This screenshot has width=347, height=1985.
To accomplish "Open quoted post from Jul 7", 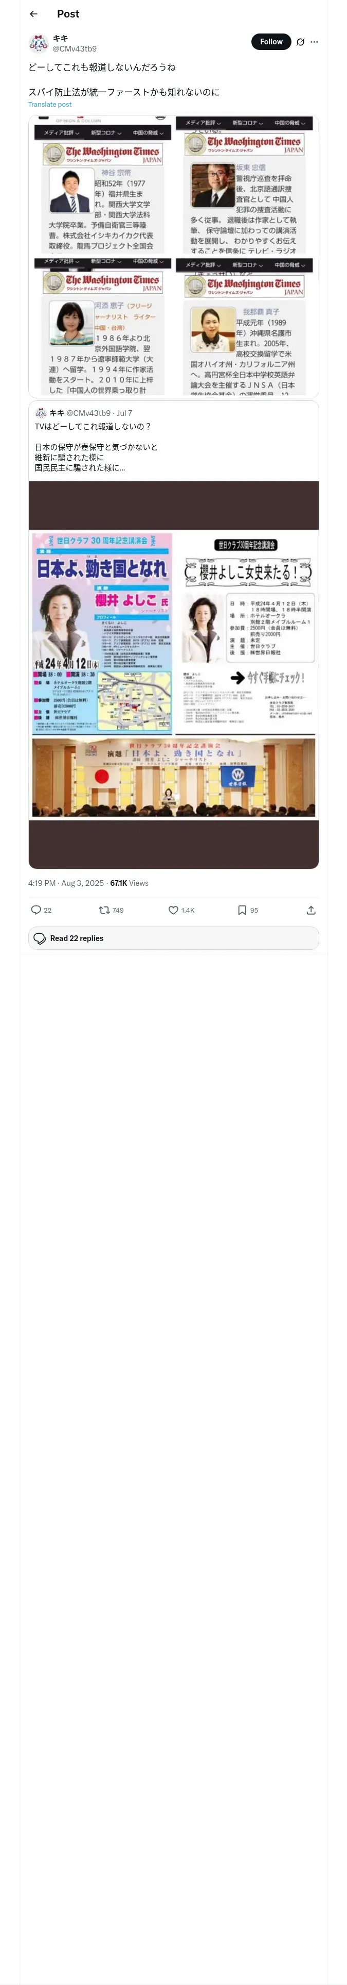I will (173, 447).
